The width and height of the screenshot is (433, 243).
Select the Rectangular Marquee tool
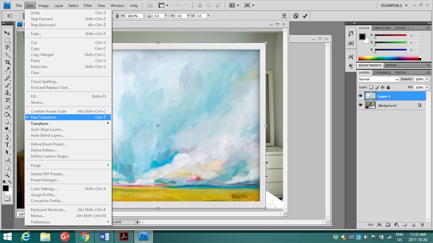tap(7, 40)
